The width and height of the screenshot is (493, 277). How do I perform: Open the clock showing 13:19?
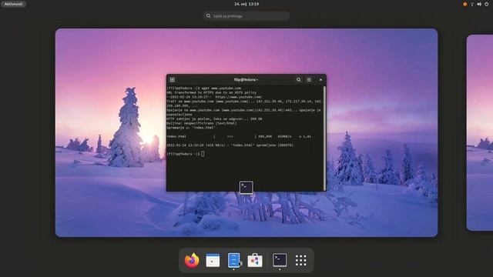[246, 4]
